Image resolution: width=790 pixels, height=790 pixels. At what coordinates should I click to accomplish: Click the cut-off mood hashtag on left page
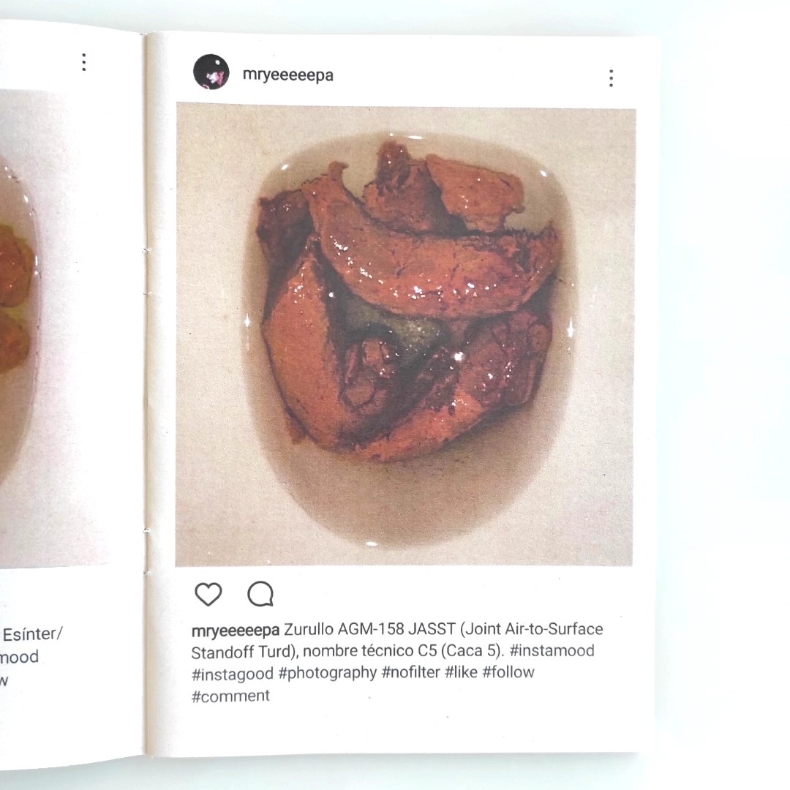click(19, 656)
